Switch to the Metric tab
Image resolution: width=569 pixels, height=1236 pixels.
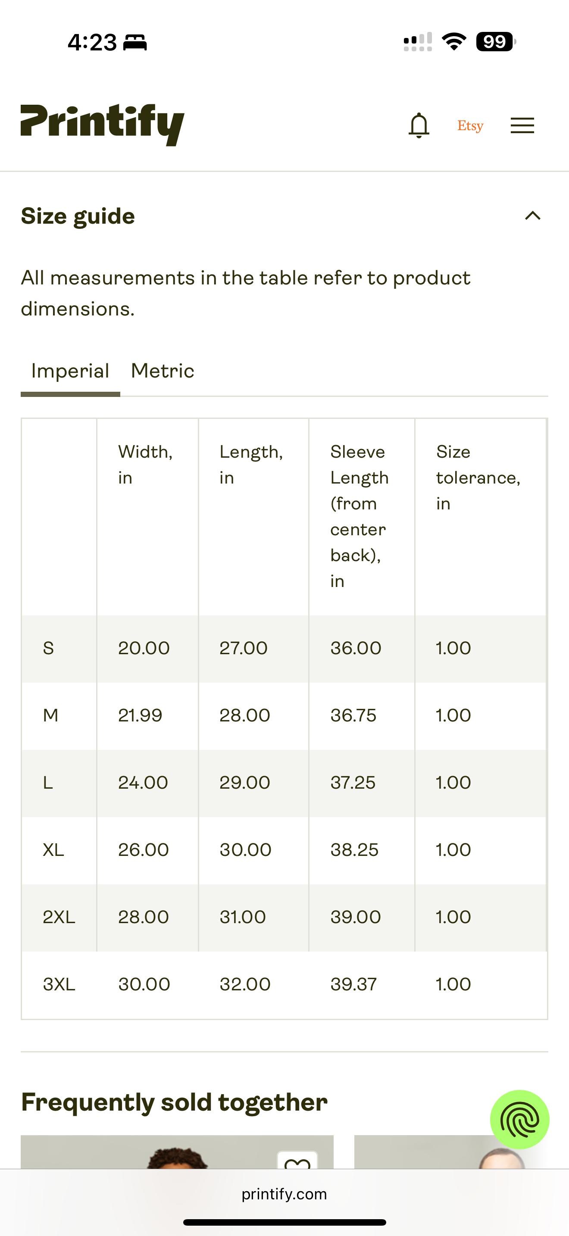pyautogui.click(x=162, y=371)
